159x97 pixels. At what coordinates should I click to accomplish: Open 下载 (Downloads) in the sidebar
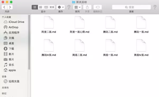click(9, 49)
